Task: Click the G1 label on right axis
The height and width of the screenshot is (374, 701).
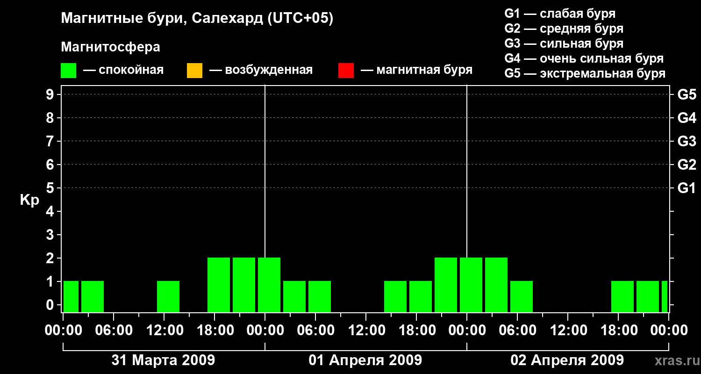Action: [x=687, y=188]
